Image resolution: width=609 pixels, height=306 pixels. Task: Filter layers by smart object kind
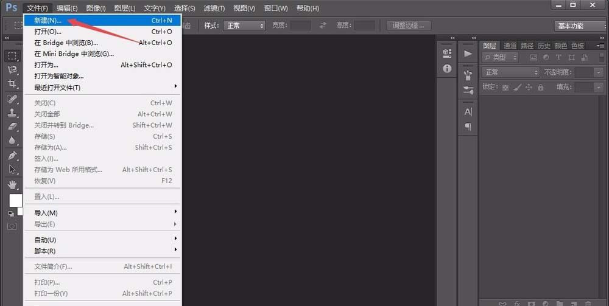(x=584, y=57)
